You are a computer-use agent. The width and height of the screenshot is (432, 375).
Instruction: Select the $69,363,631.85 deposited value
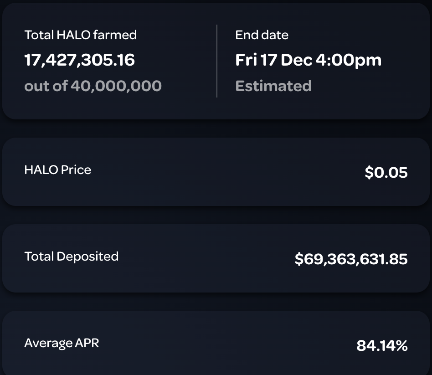coord(351,259)
